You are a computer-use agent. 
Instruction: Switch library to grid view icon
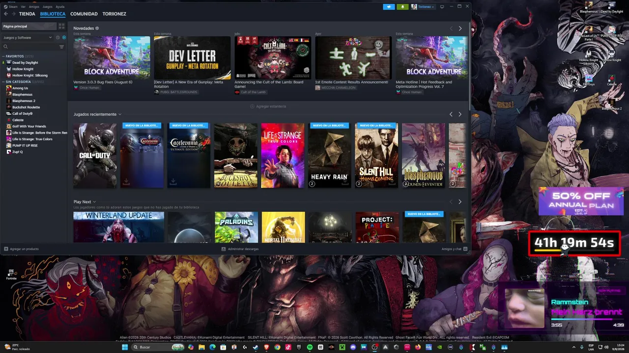pos(61,26)
